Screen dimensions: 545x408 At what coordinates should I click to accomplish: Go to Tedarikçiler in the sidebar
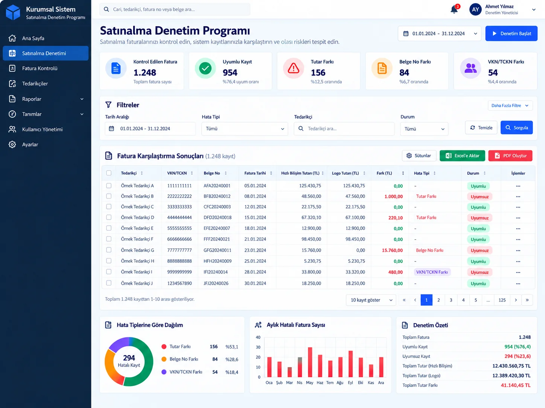[46, 83]
